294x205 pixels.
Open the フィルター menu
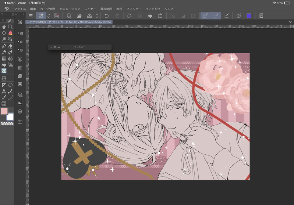tap(134, 9)
